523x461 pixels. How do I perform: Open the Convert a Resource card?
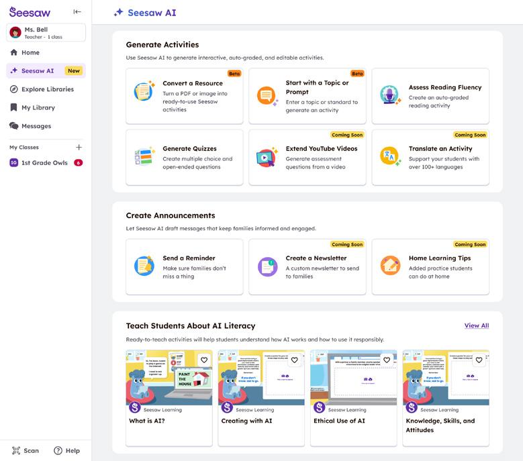coord(185,96)
